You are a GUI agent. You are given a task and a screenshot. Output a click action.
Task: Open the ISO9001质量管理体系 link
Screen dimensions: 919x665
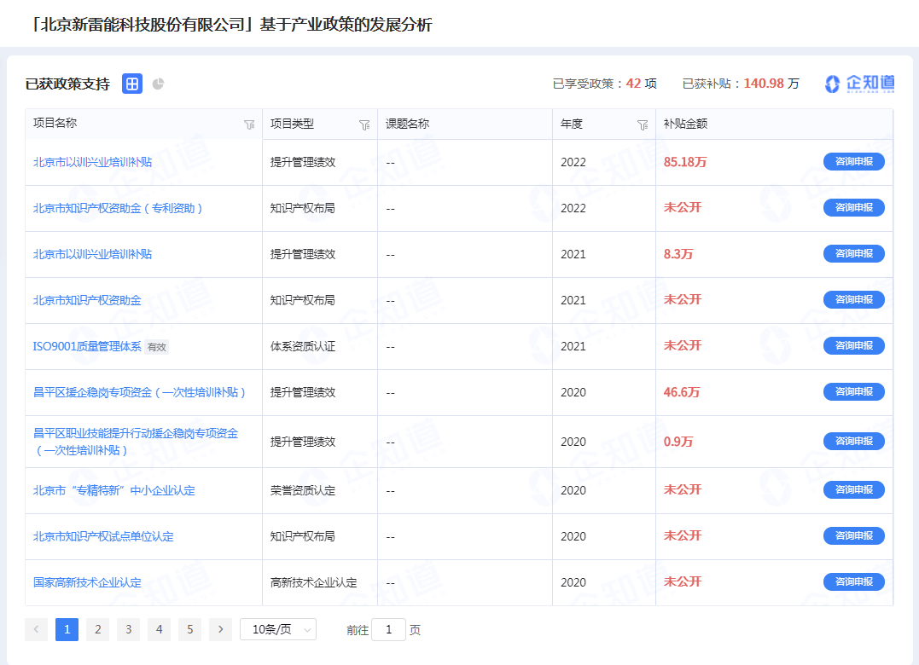click(87, 346)
